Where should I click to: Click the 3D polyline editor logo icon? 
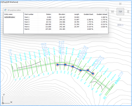tap(6, 10)
